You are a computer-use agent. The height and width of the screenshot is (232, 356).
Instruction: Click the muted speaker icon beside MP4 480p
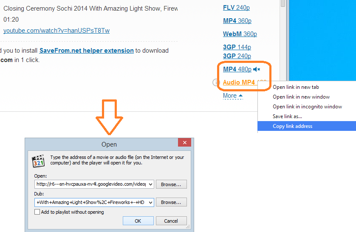coord(256,69)
